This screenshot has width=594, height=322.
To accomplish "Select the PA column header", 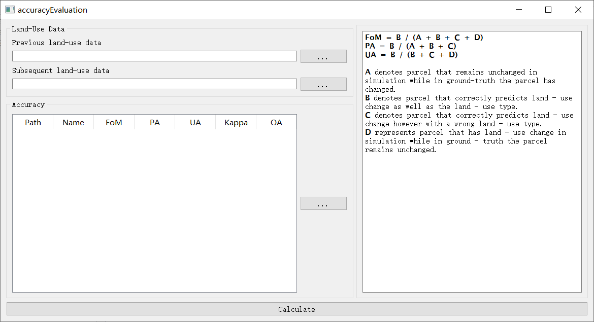I will 155,123.
